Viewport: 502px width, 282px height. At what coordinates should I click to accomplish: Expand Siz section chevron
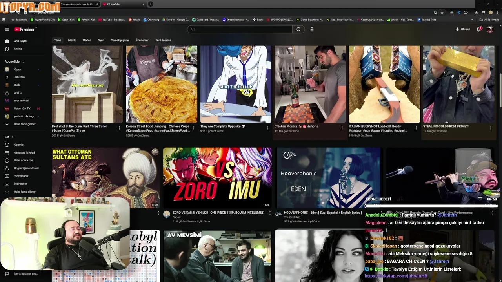[12, 137]
